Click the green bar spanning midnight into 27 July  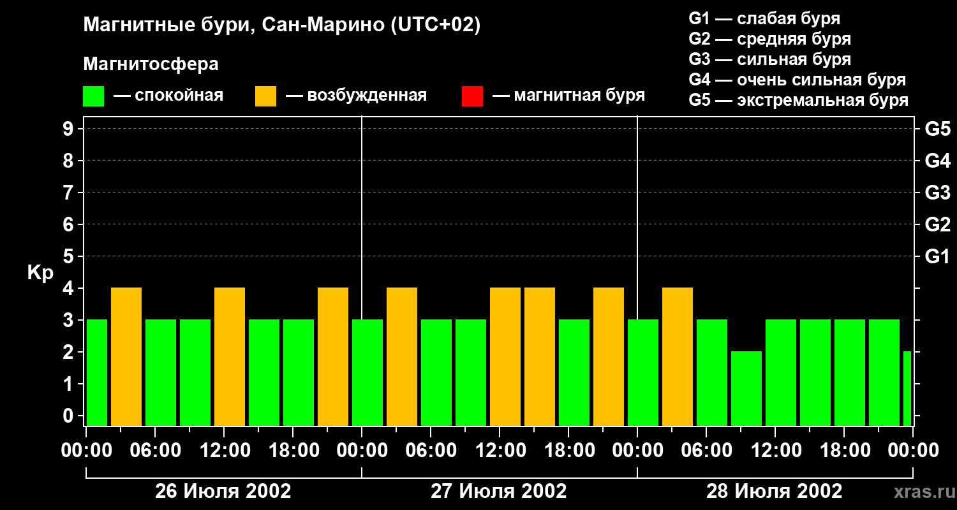(367, 373)
